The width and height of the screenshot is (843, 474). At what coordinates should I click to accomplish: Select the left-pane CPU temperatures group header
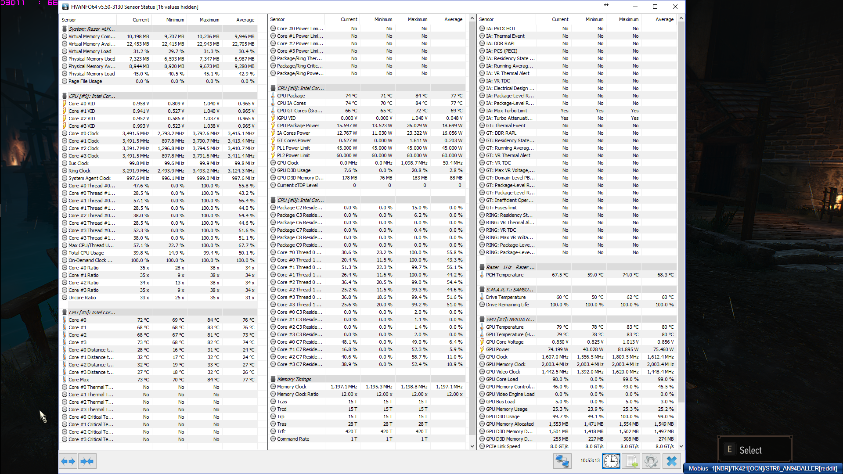pyautogui.click(x=159, y=312)
